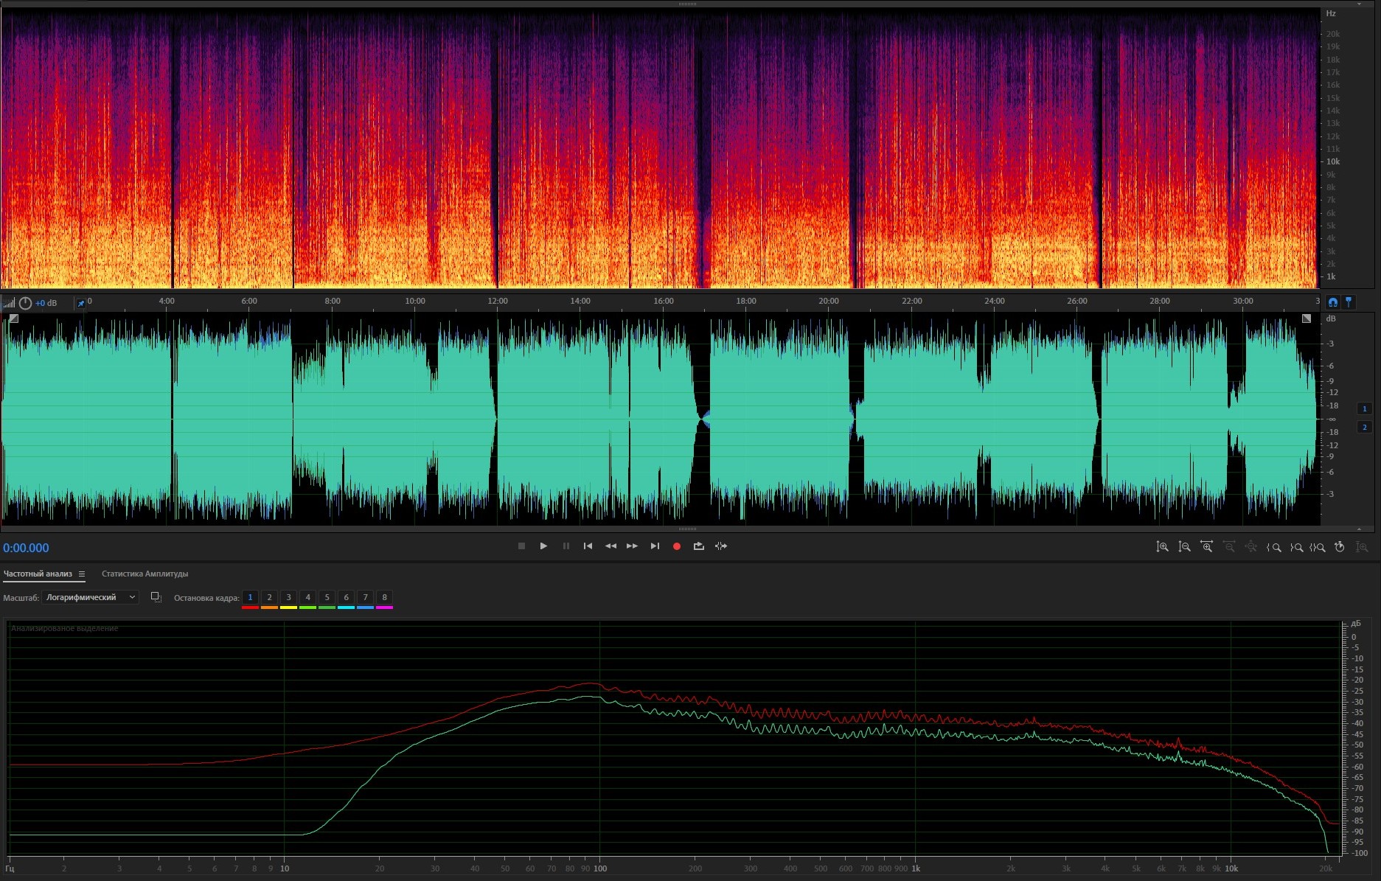Start playback with the Play button

coord(543,546)
